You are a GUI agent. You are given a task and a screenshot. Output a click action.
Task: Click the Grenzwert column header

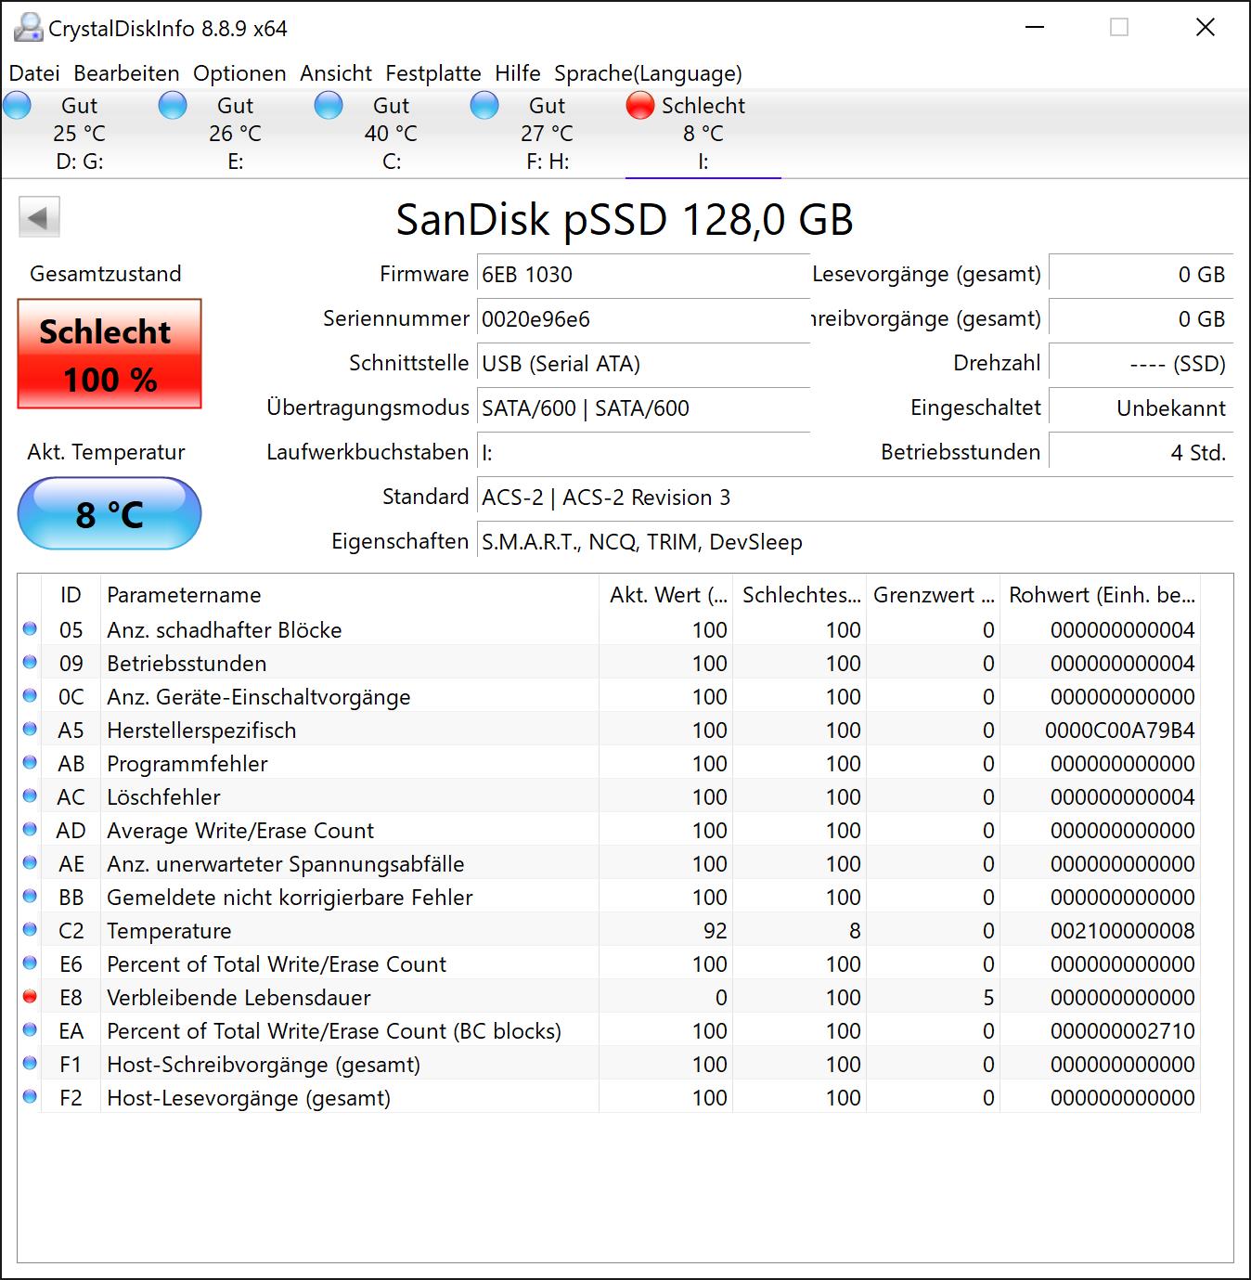(934, 595)
